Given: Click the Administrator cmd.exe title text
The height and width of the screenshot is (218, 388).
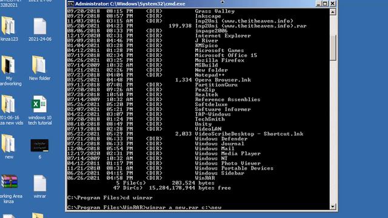Looking at the screenshot, I should [x=130, y=4].
